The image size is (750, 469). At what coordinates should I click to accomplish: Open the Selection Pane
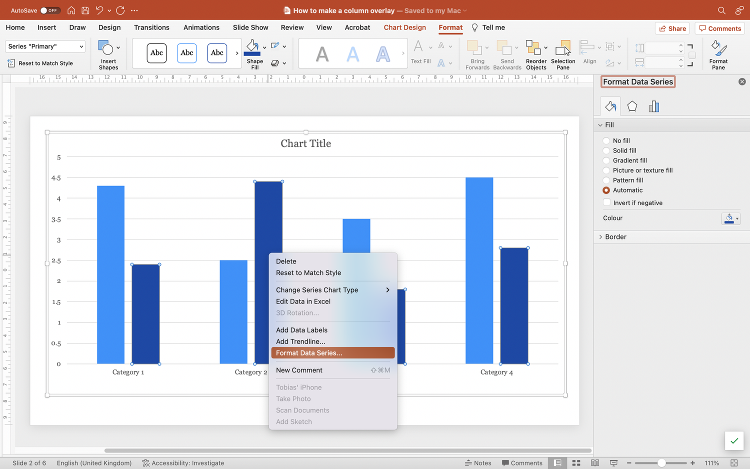563,54
